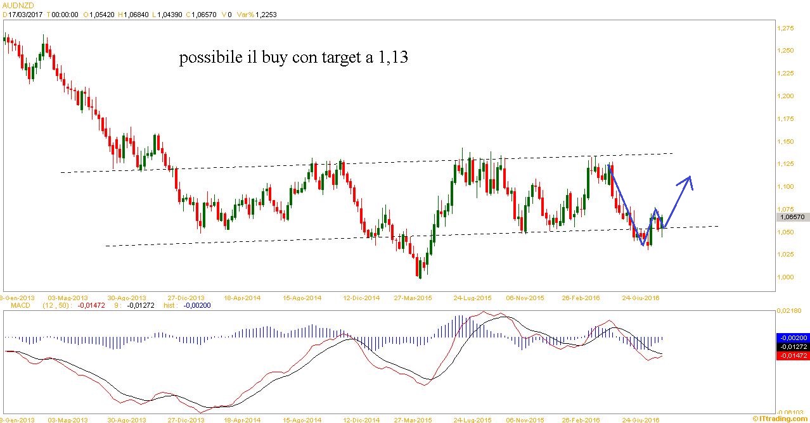Click the High value 1,06840 in header
The height and width of the screenshot is (423, 810).
pyautogui.click(x=132, y=14)
